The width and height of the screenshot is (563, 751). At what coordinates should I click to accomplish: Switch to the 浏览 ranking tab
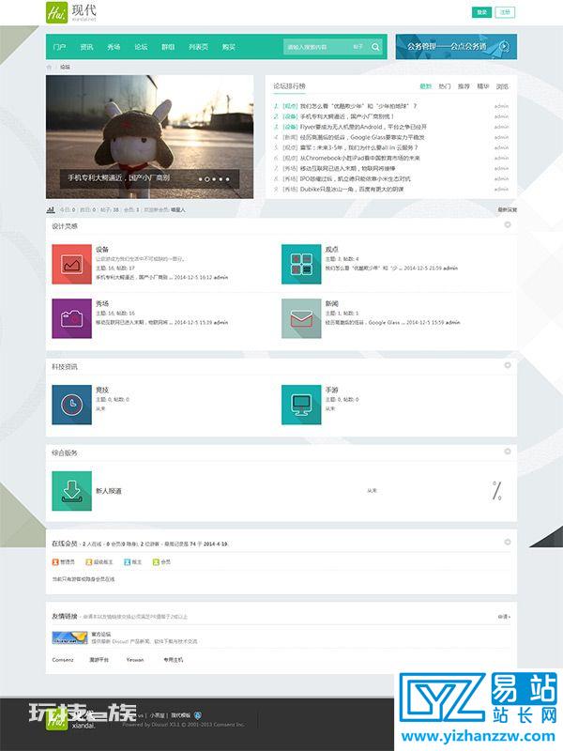coord(502,86)
